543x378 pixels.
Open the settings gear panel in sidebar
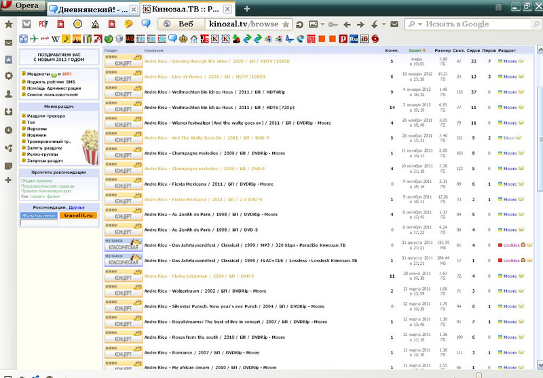8,76
